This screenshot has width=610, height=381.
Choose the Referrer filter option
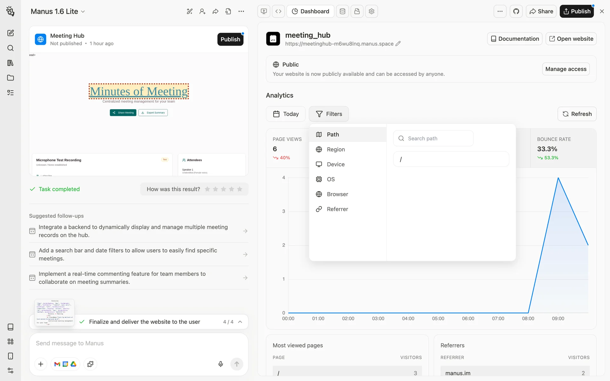(x=337, y=209)
